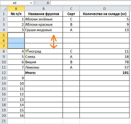Click the cell 'Яблоки красные'

click(x=43, y=24)
